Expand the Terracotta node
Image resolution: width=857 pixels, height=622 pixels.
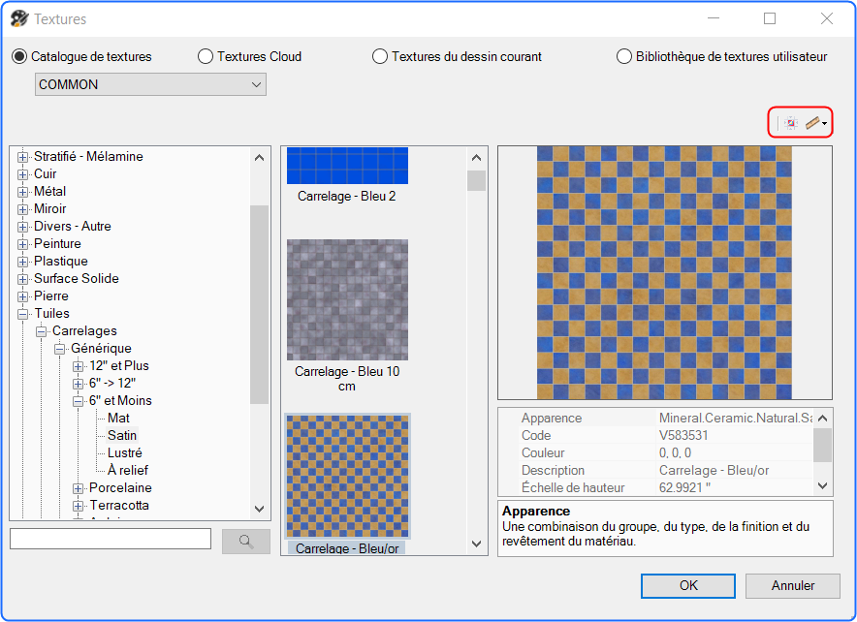point(79,507)
